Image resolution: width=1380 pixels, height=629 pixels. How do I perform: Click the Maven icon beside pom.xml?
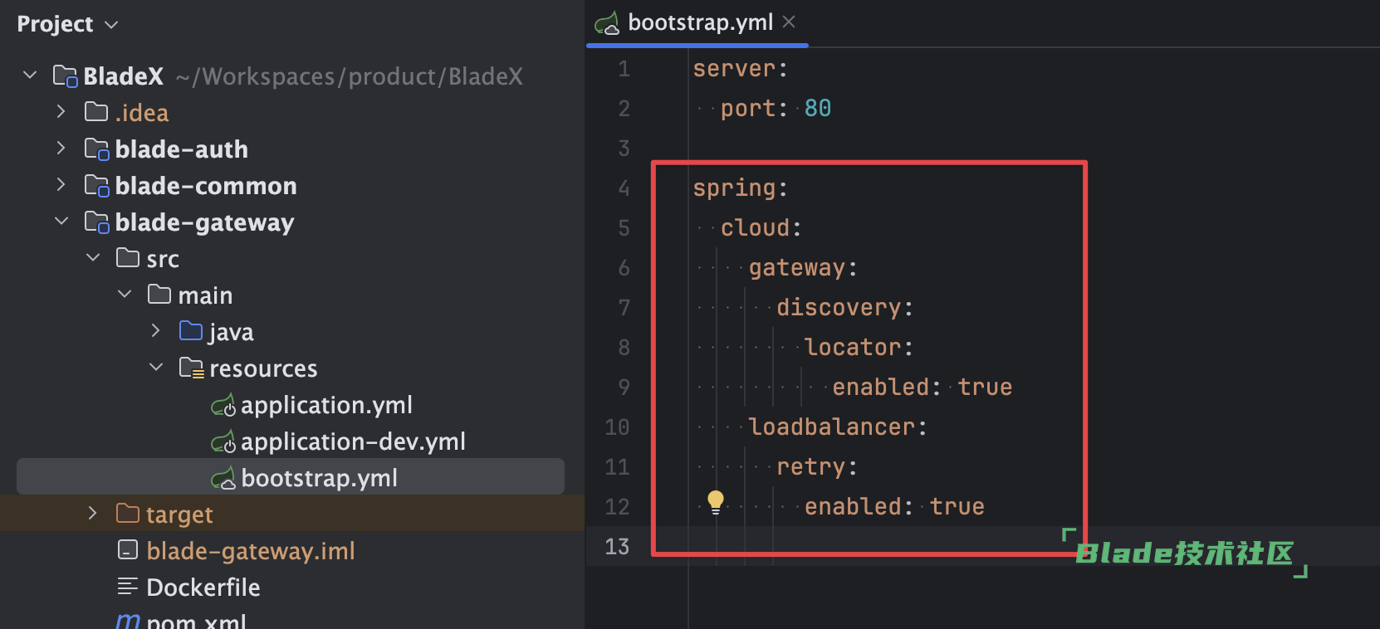128,621
